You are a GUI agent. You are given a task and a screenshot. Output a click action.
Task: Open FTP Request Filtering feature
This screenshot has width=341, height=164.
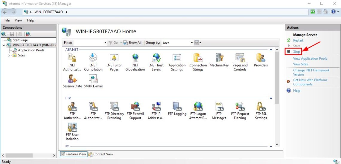click(x=240, y=111)
